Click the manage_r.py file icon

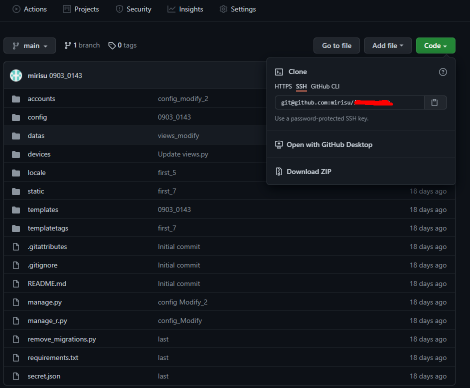(x=16, y=321)
